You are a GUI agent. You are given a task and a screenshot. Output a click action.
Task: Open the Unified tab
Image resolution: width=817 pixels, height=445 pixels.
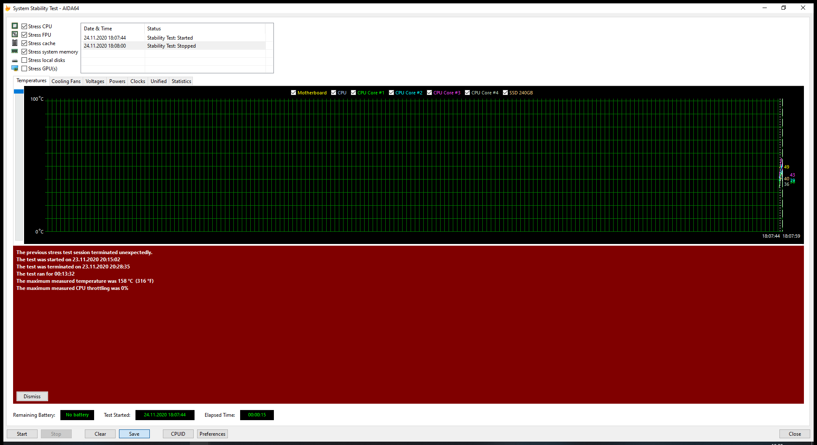(159, 81)
